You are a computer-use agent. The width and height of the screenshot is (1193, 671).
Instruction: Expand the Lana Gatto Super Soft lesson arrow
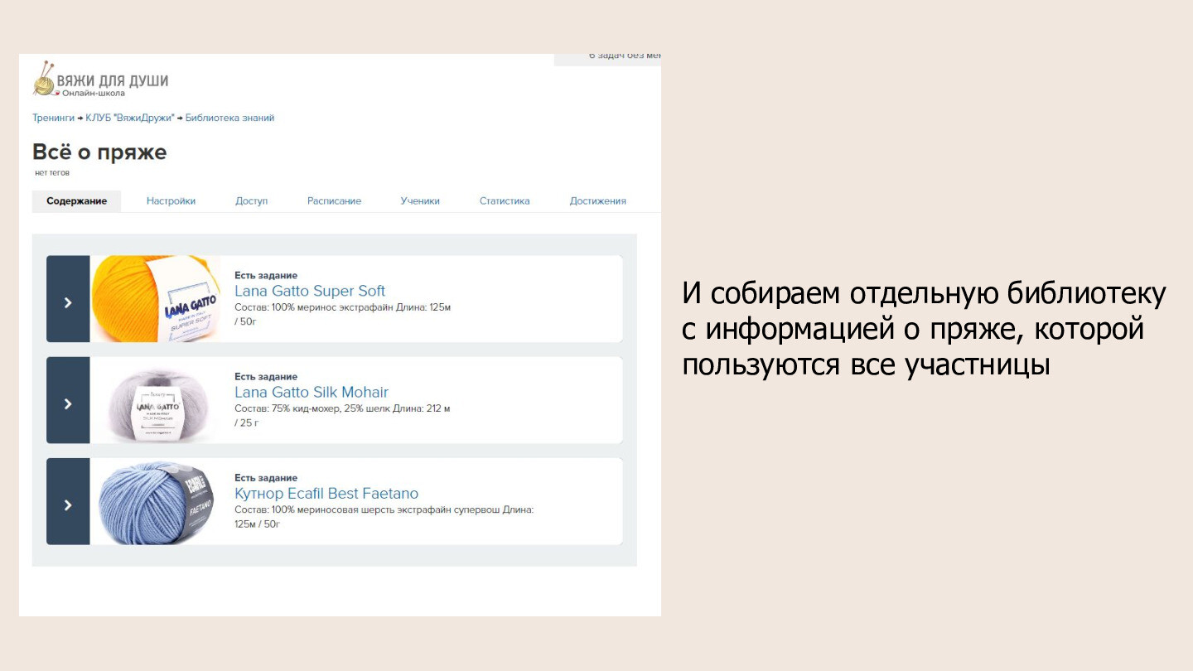68,299
